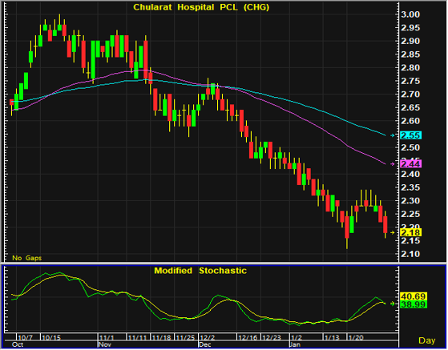Click the 2.50 price axis label
Screen dimensions: 448x350
click(x=410, y=147)
